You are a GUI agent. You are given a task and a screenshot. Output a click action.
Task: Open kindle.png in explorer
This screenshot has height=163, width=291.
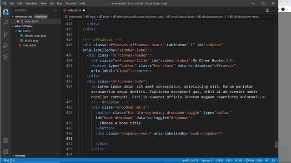(31, 40)
